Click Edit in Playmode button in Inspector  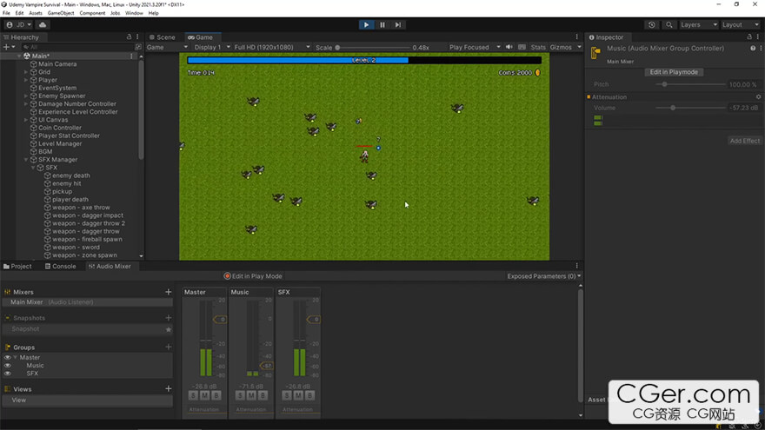point(673,72)
